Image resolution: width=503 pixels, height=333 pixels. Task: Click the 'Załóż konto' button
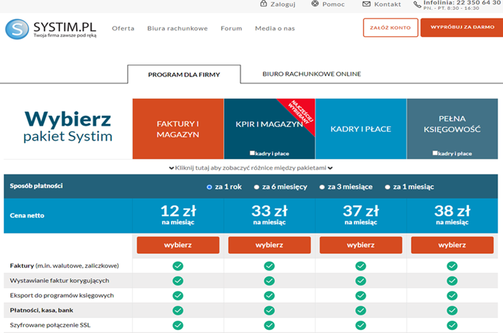(x=390, y=28)
